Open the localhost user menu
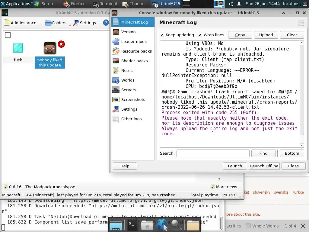 point(292,4)
